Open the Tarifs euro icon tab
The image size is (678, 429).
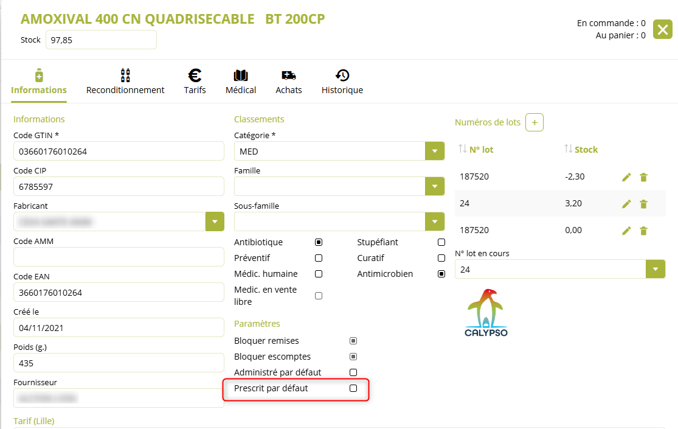coord(195,82)
